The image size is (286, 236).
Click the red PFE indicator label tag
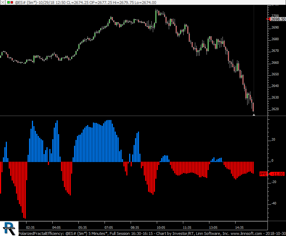(x=263, y=174)
